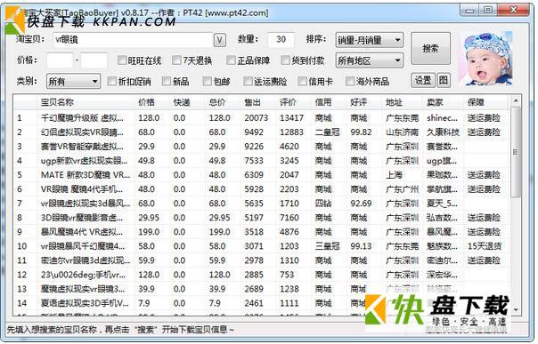Open the 设置 settings button

423,80
